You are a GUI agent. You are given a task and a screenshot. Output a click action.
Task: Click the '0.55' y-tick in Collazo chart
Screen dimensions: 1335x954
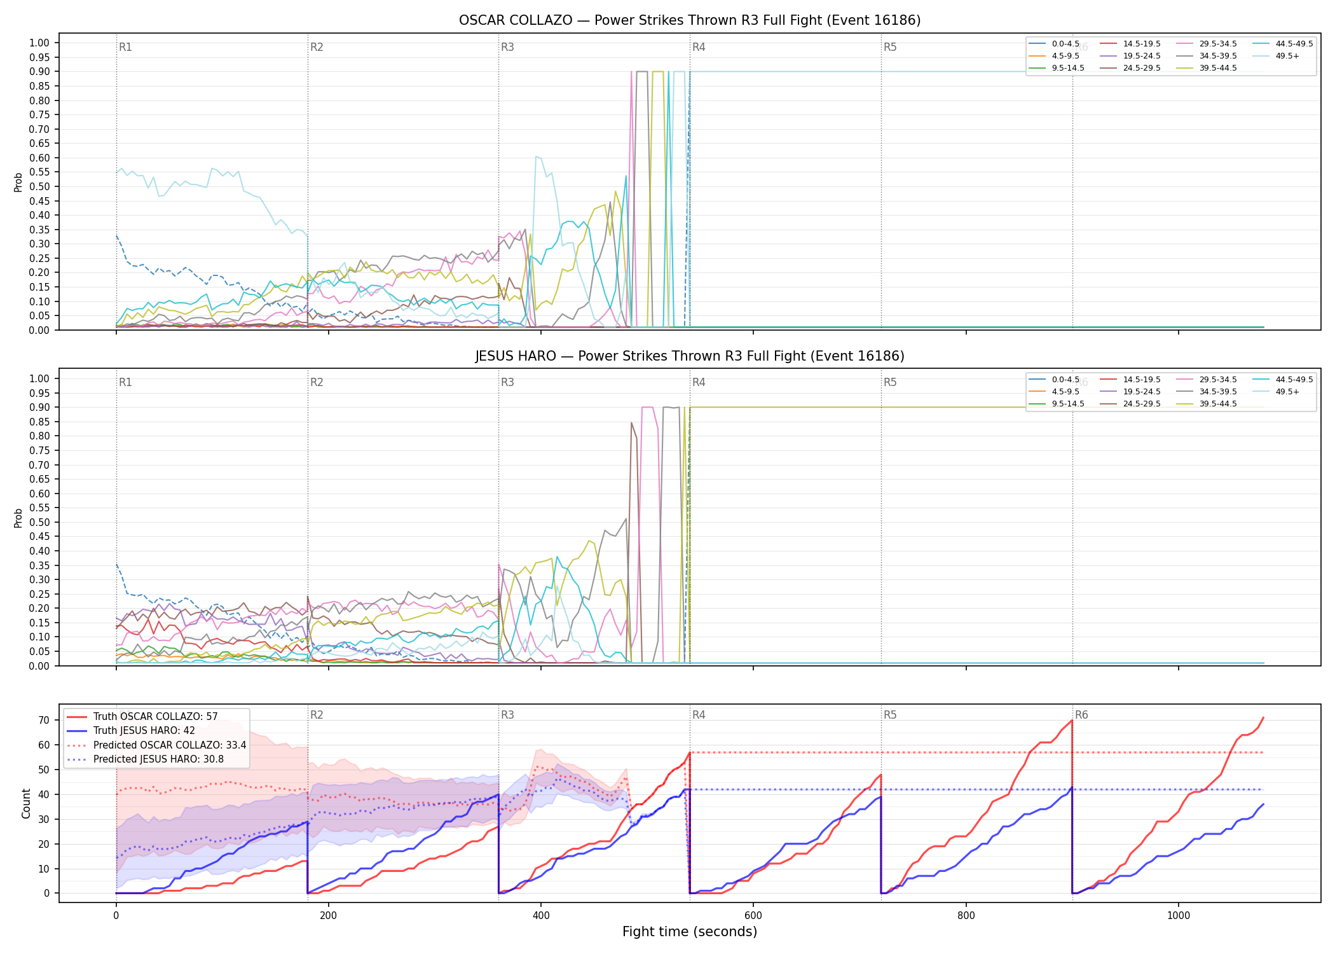tap(39, 172)
